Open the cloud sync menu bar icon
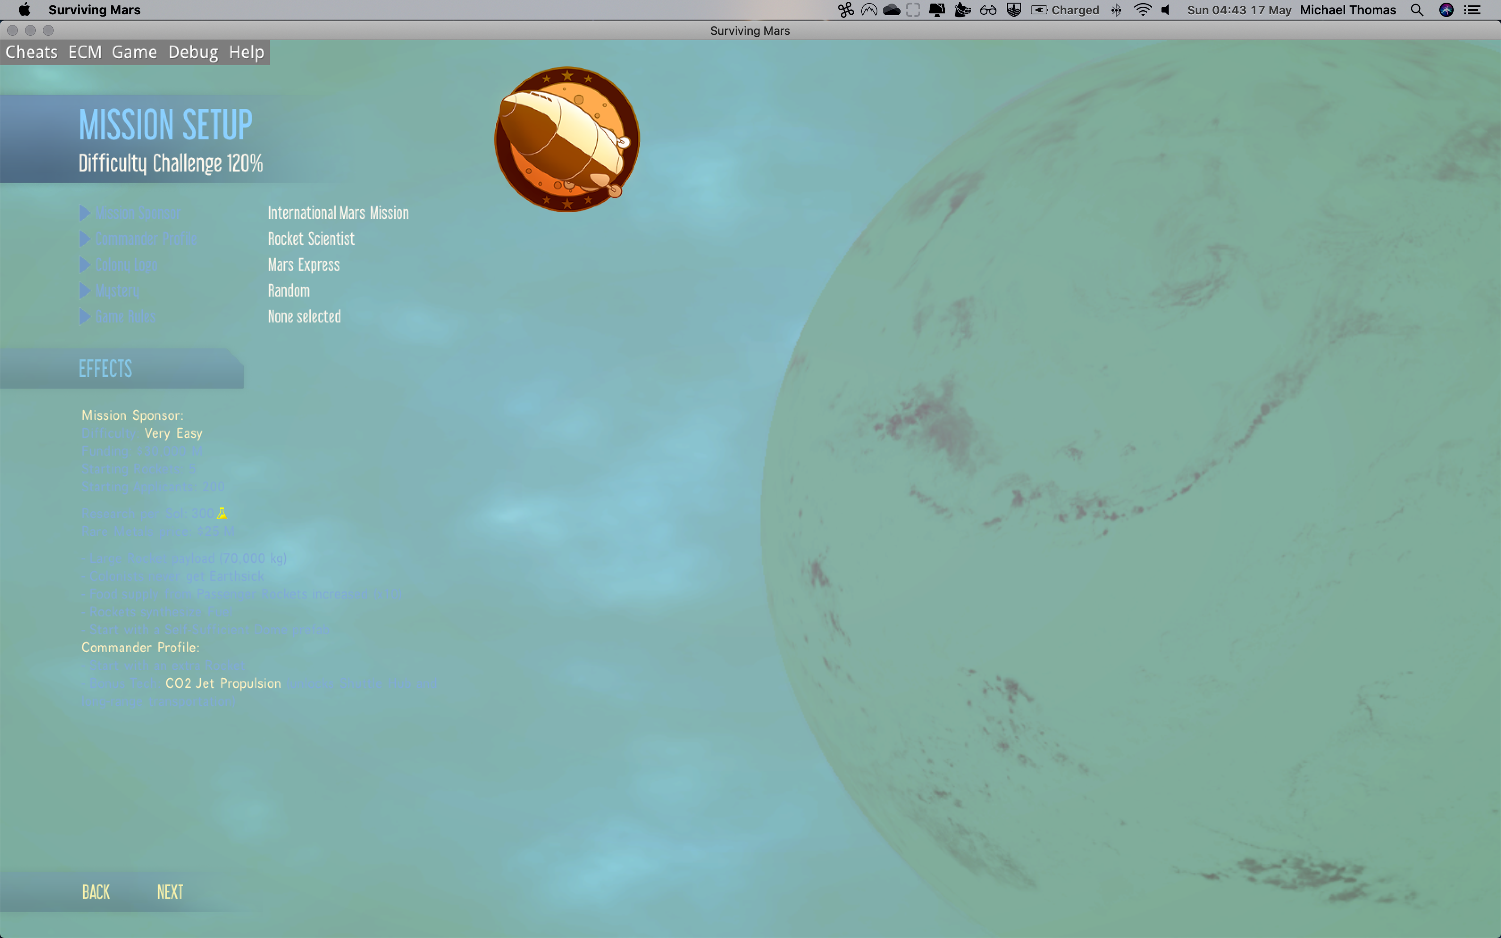Screen dimensions: 1501x938 coord(891,10)
